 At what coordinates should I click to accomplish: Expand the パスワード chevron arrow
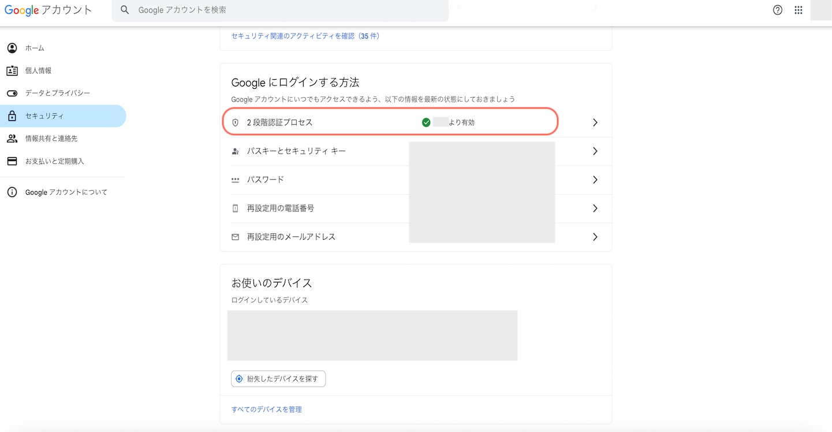coord(595,180)
